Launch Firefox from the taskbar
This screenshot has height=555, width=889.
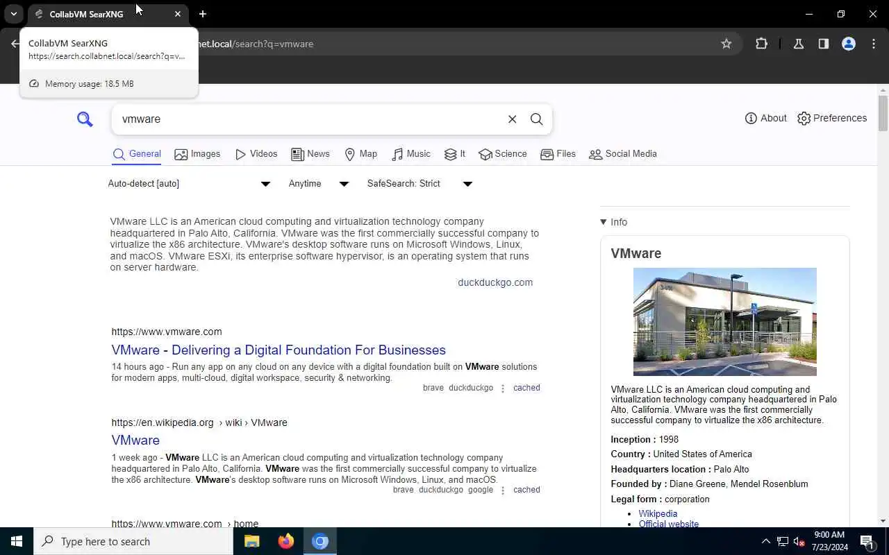click(286, 541)
